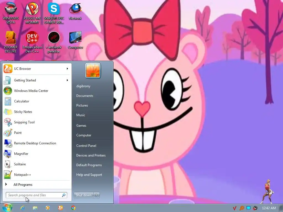Viewport: 283px width, 212px height.
Task: Click the search magnifier button in Start menu
Action: 64,195
